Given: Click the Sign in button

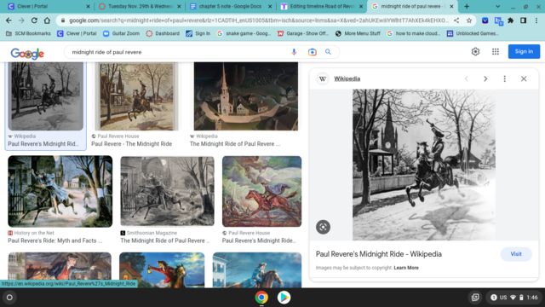Looking at the screenshot, I should click(x=524, y=51).
